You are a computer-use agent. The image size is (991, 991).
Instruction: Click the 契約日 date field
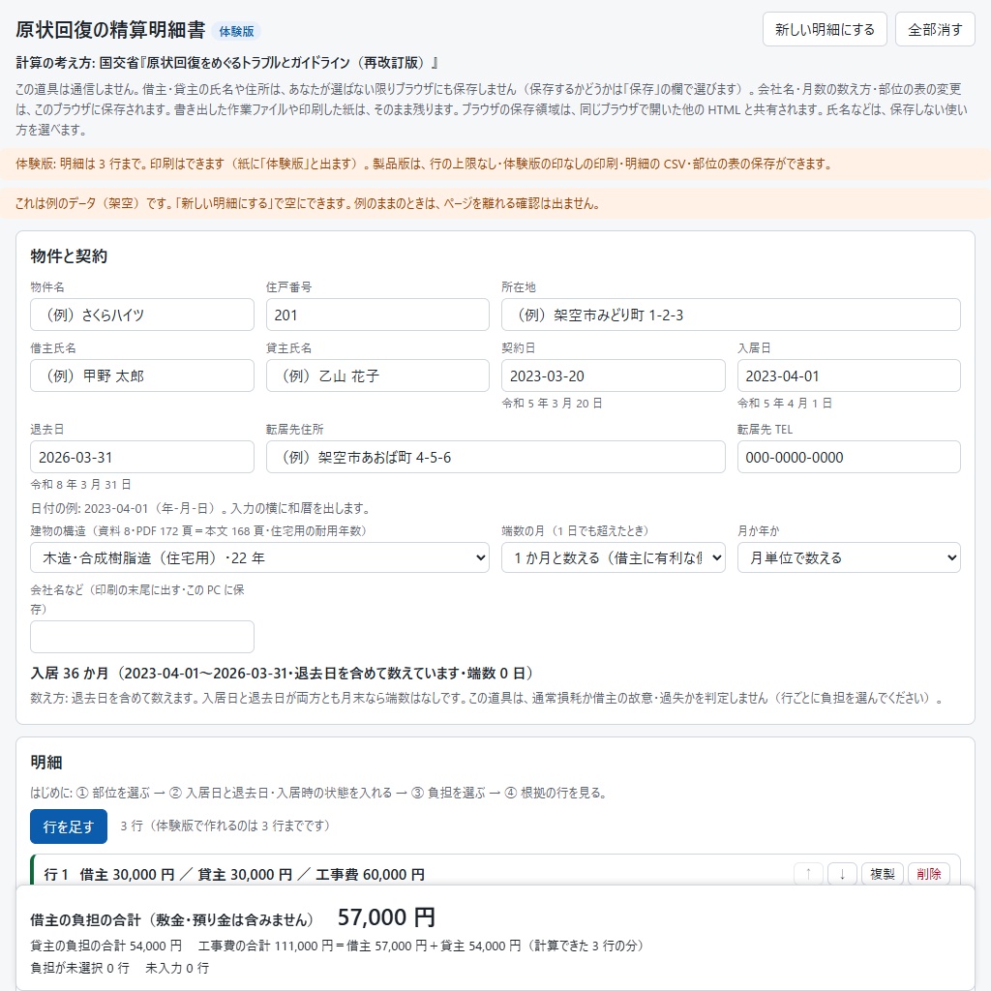(x=613, y=375)
